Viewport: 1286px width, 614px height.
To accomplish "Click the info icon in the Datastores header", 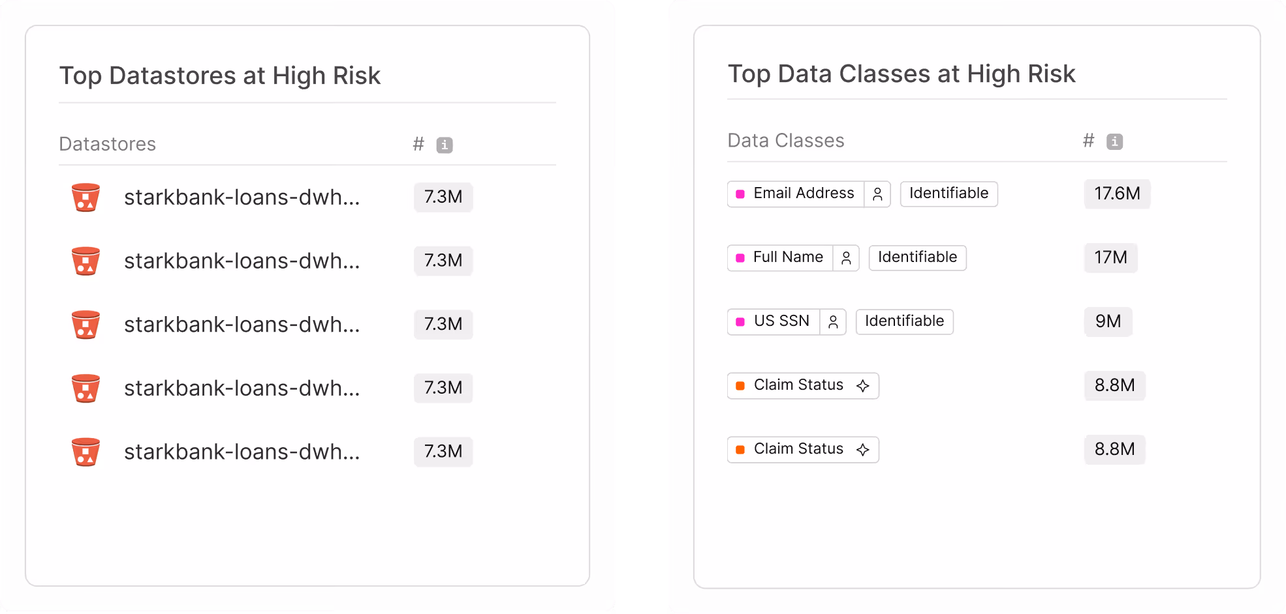I will tap(445, 145).
